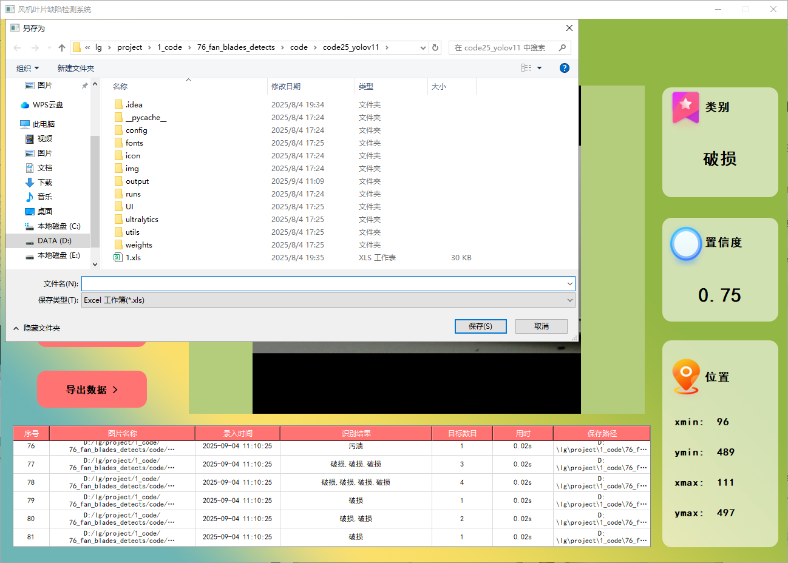The width and height of the screenshot is (788, 563).
Task: Open 音乐 in navigation pane
Action: tap(44, 197)
